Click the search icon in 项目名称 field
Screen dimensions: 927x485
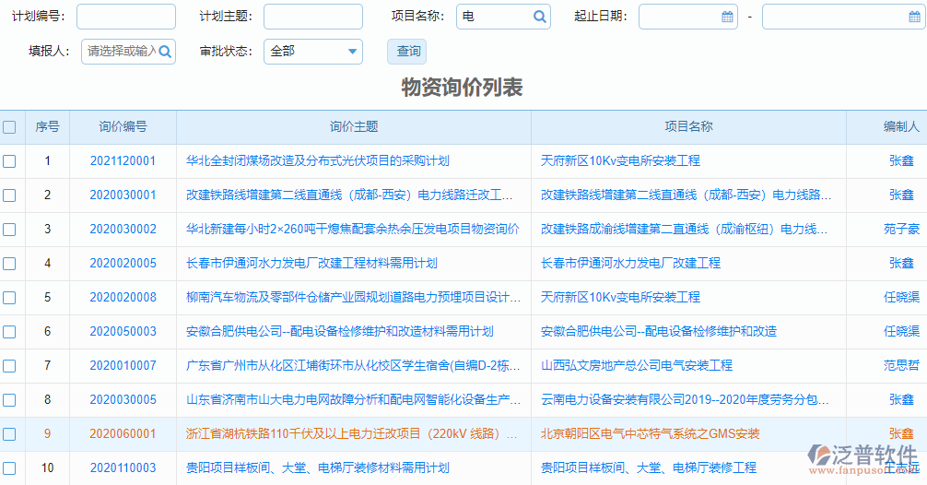[x=539, y=17]
